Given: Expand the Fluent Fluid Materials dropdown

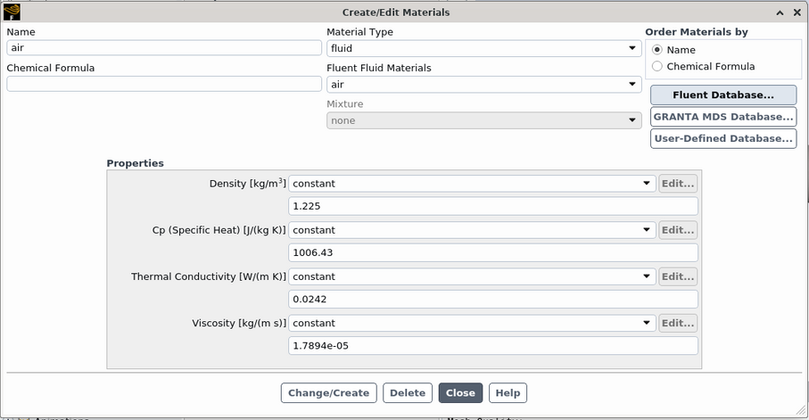Looking at the screenshot, I should [x=483, y=85].
